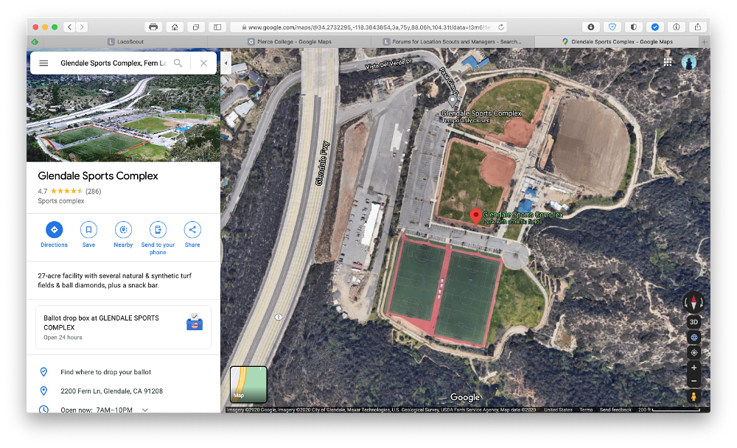
Task: Click the search magnifier icon
Action: click(x=178, y=63)
